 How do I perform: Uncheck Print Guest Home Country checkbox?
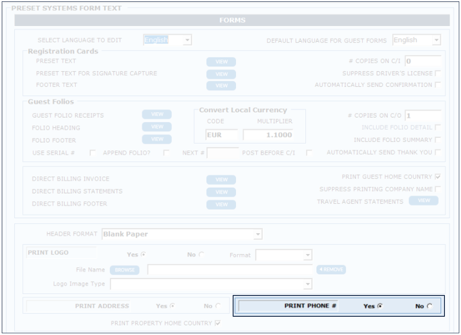pos(438,177)
